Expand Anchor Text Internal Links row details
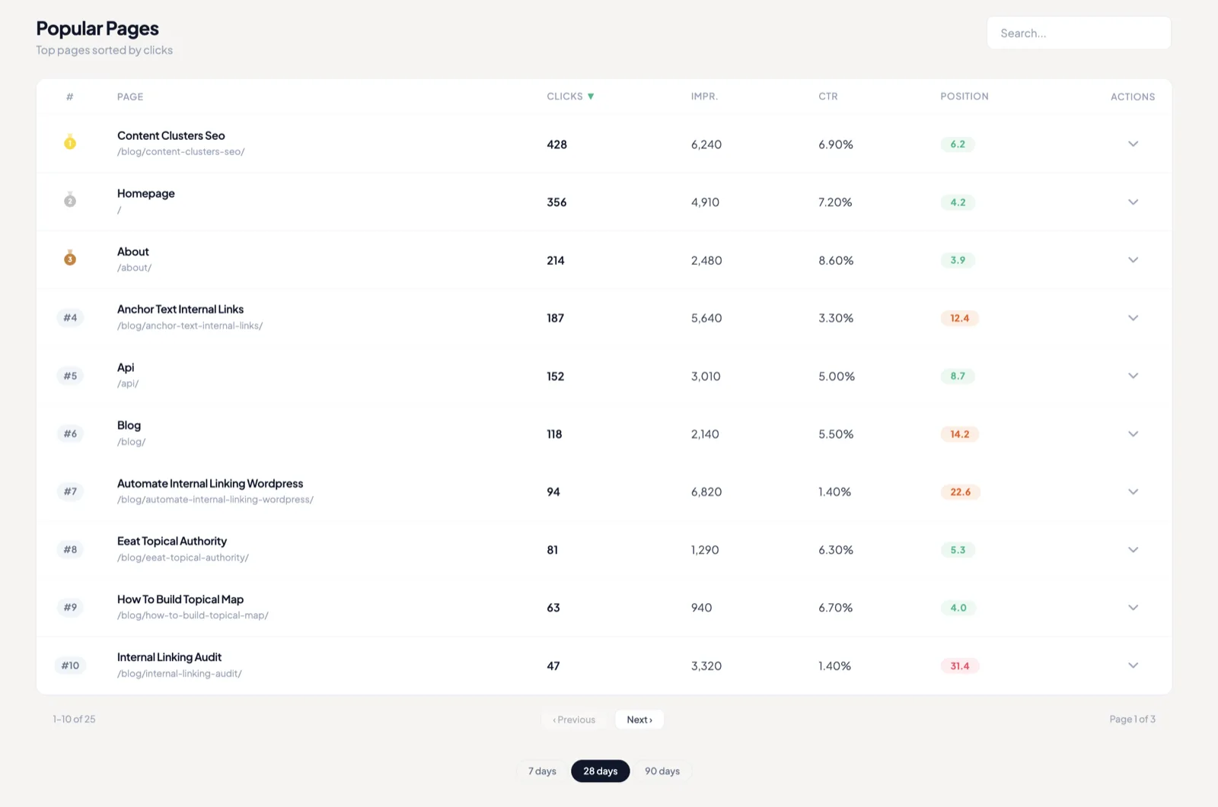This screenshot has height=807, width=1218. (1133, 318)
